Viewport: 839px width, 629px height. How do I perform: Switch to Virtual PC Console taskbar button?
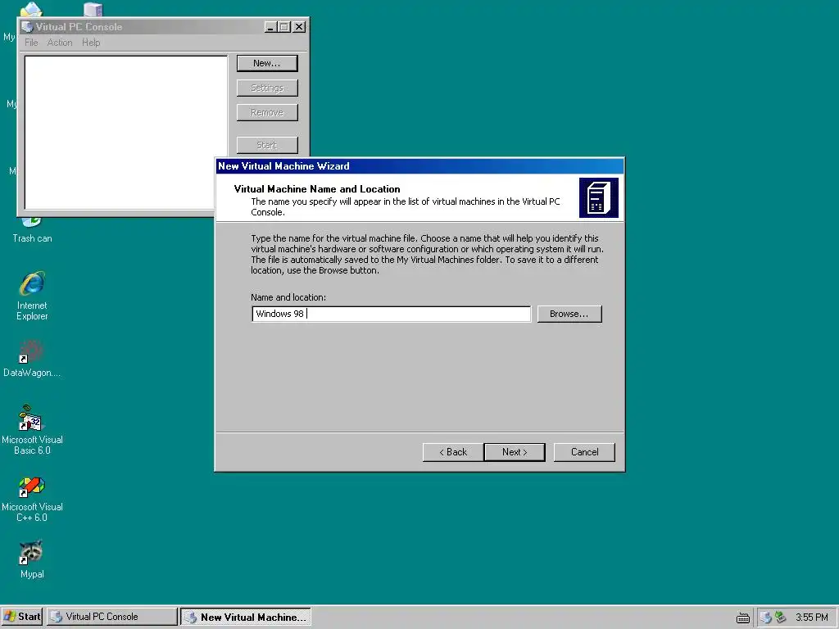tap(111, 617)
